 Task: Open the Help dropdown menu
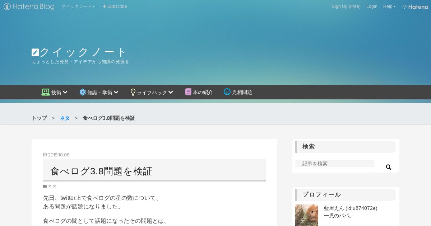point(389,6)
